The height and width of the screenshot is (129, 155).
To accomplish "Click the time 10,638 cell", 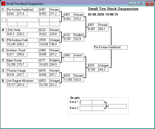I will pos(44,44).
